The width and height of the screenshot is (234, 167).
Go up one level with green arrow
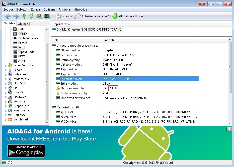(24, 16)
